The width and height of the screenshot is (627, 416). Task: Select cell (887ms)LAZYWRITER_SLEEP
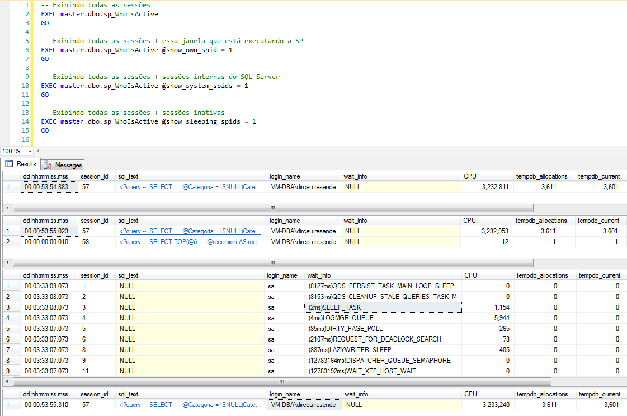(383, 350)
